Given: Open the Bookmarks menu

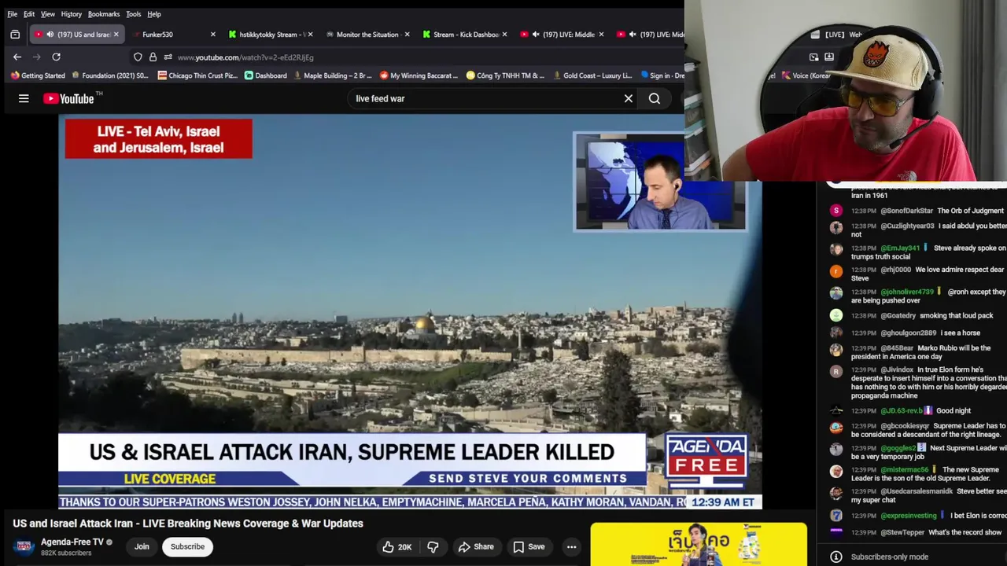Looking at the screenshot, I should point(104,14).
